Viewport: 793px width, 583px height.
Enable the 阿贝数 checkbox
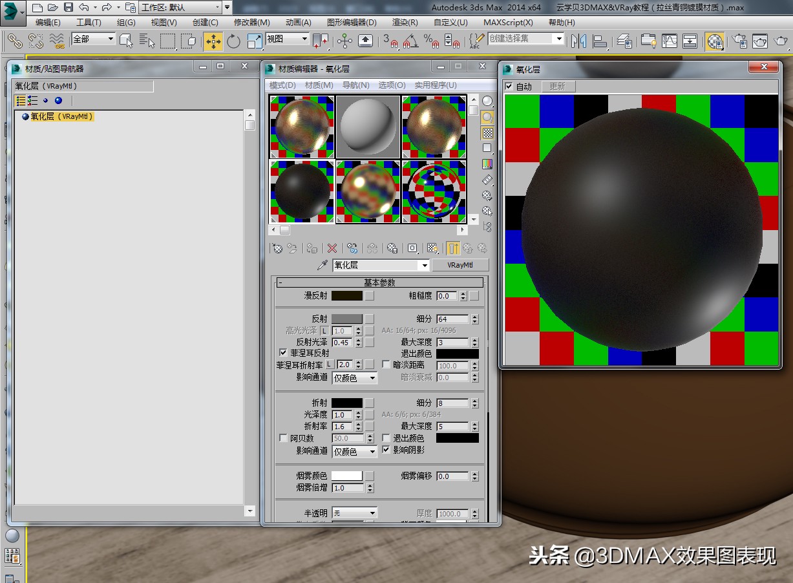[283, 438]
